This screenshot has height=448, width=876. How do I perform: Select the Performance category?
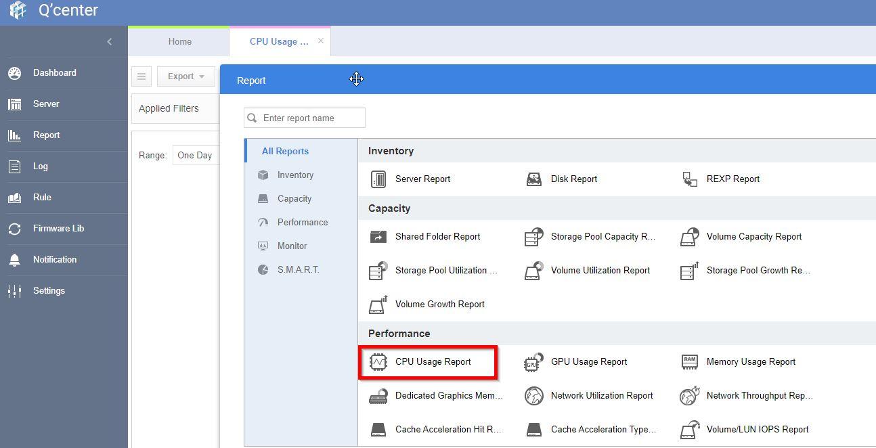[303, 222]
